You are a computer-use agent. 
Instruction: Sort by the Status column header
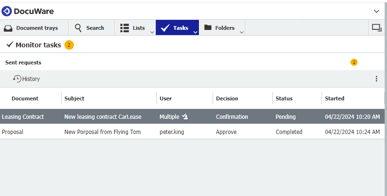pos(284,98)
